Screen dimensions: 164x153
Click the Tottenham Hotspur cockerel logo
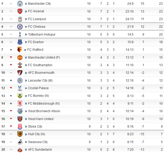click(20, 35)
